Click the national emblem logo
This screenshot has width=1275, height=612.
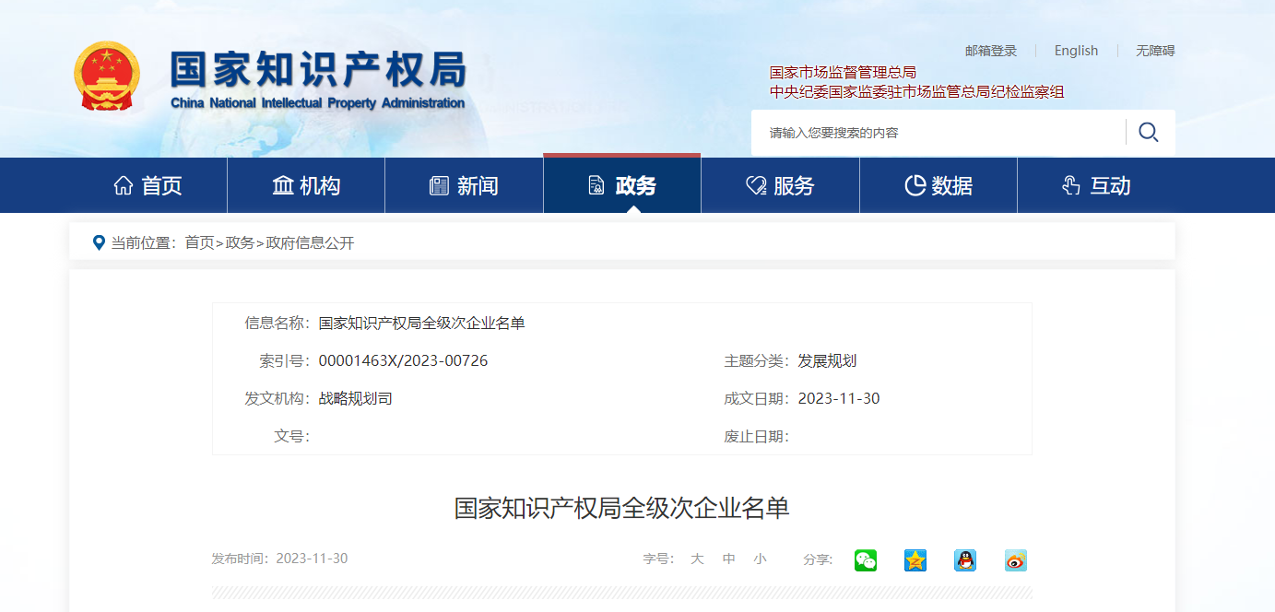pyautogui.click(x=106, y=76)
